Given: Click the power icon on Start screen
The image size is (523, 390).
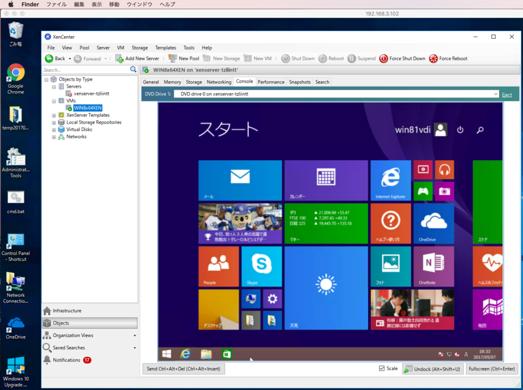Looking at the screenshot, I should 460,130.
